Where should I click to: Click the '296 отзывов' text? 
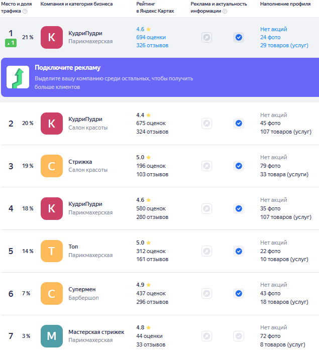[152, 302]
